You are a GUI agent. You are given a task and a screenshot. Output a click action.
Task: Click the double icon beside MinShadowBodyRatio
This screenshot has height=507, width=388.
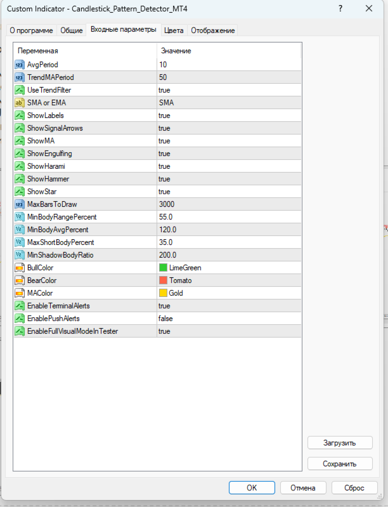pyautogui.click(x=20, y=255)
